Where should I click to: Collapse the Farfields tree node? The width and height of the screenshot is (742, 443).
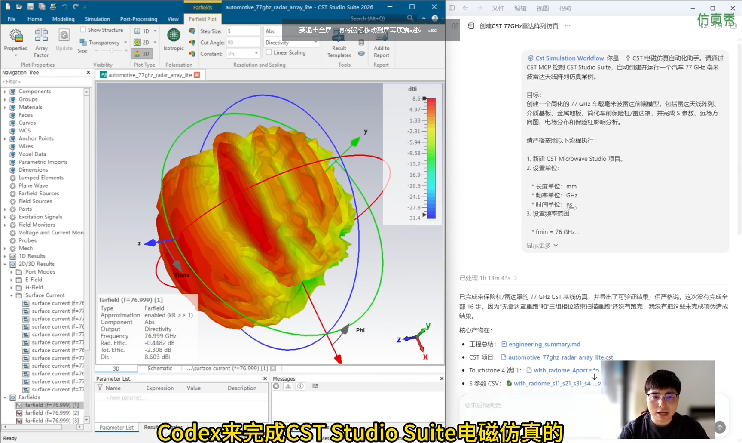point(5,397)
